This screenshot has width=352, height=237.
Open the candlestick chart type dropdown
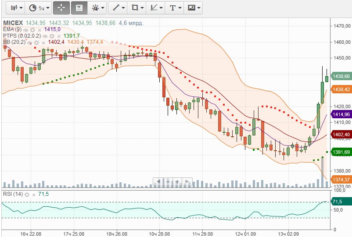point(17,8)
